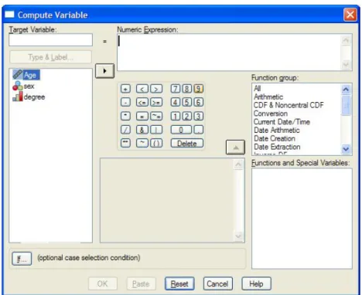The height and width of the screenshot is (295, 362).
Task: Select the Age variable
Action: tap(26, 75)
